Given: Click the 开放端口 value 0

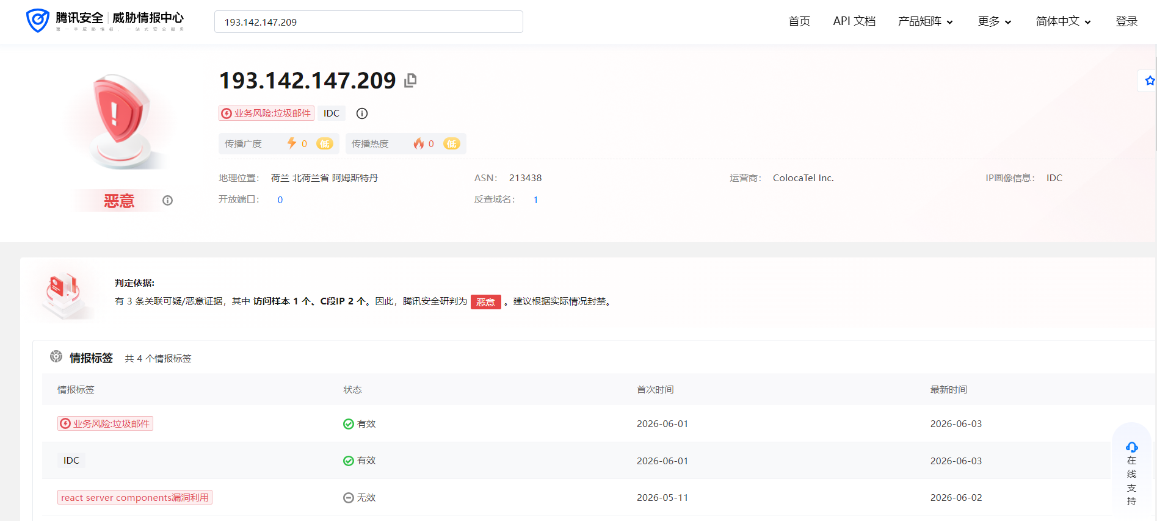Looking at the screenshot, I should tap(280, 200).
